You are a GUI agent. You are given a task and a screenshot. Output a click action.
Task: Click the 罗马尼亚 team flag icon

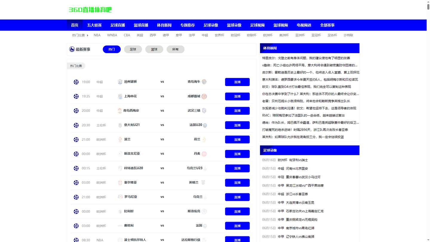(x=120, y=197)
